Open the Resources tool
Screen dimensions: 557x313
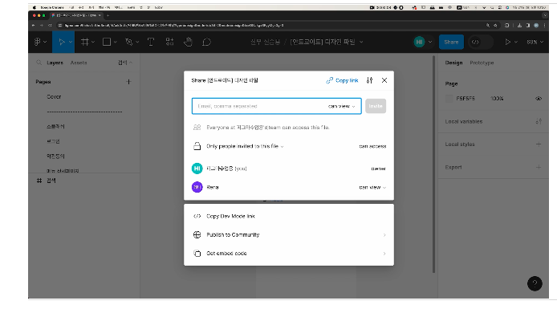[x=169, y=42]
